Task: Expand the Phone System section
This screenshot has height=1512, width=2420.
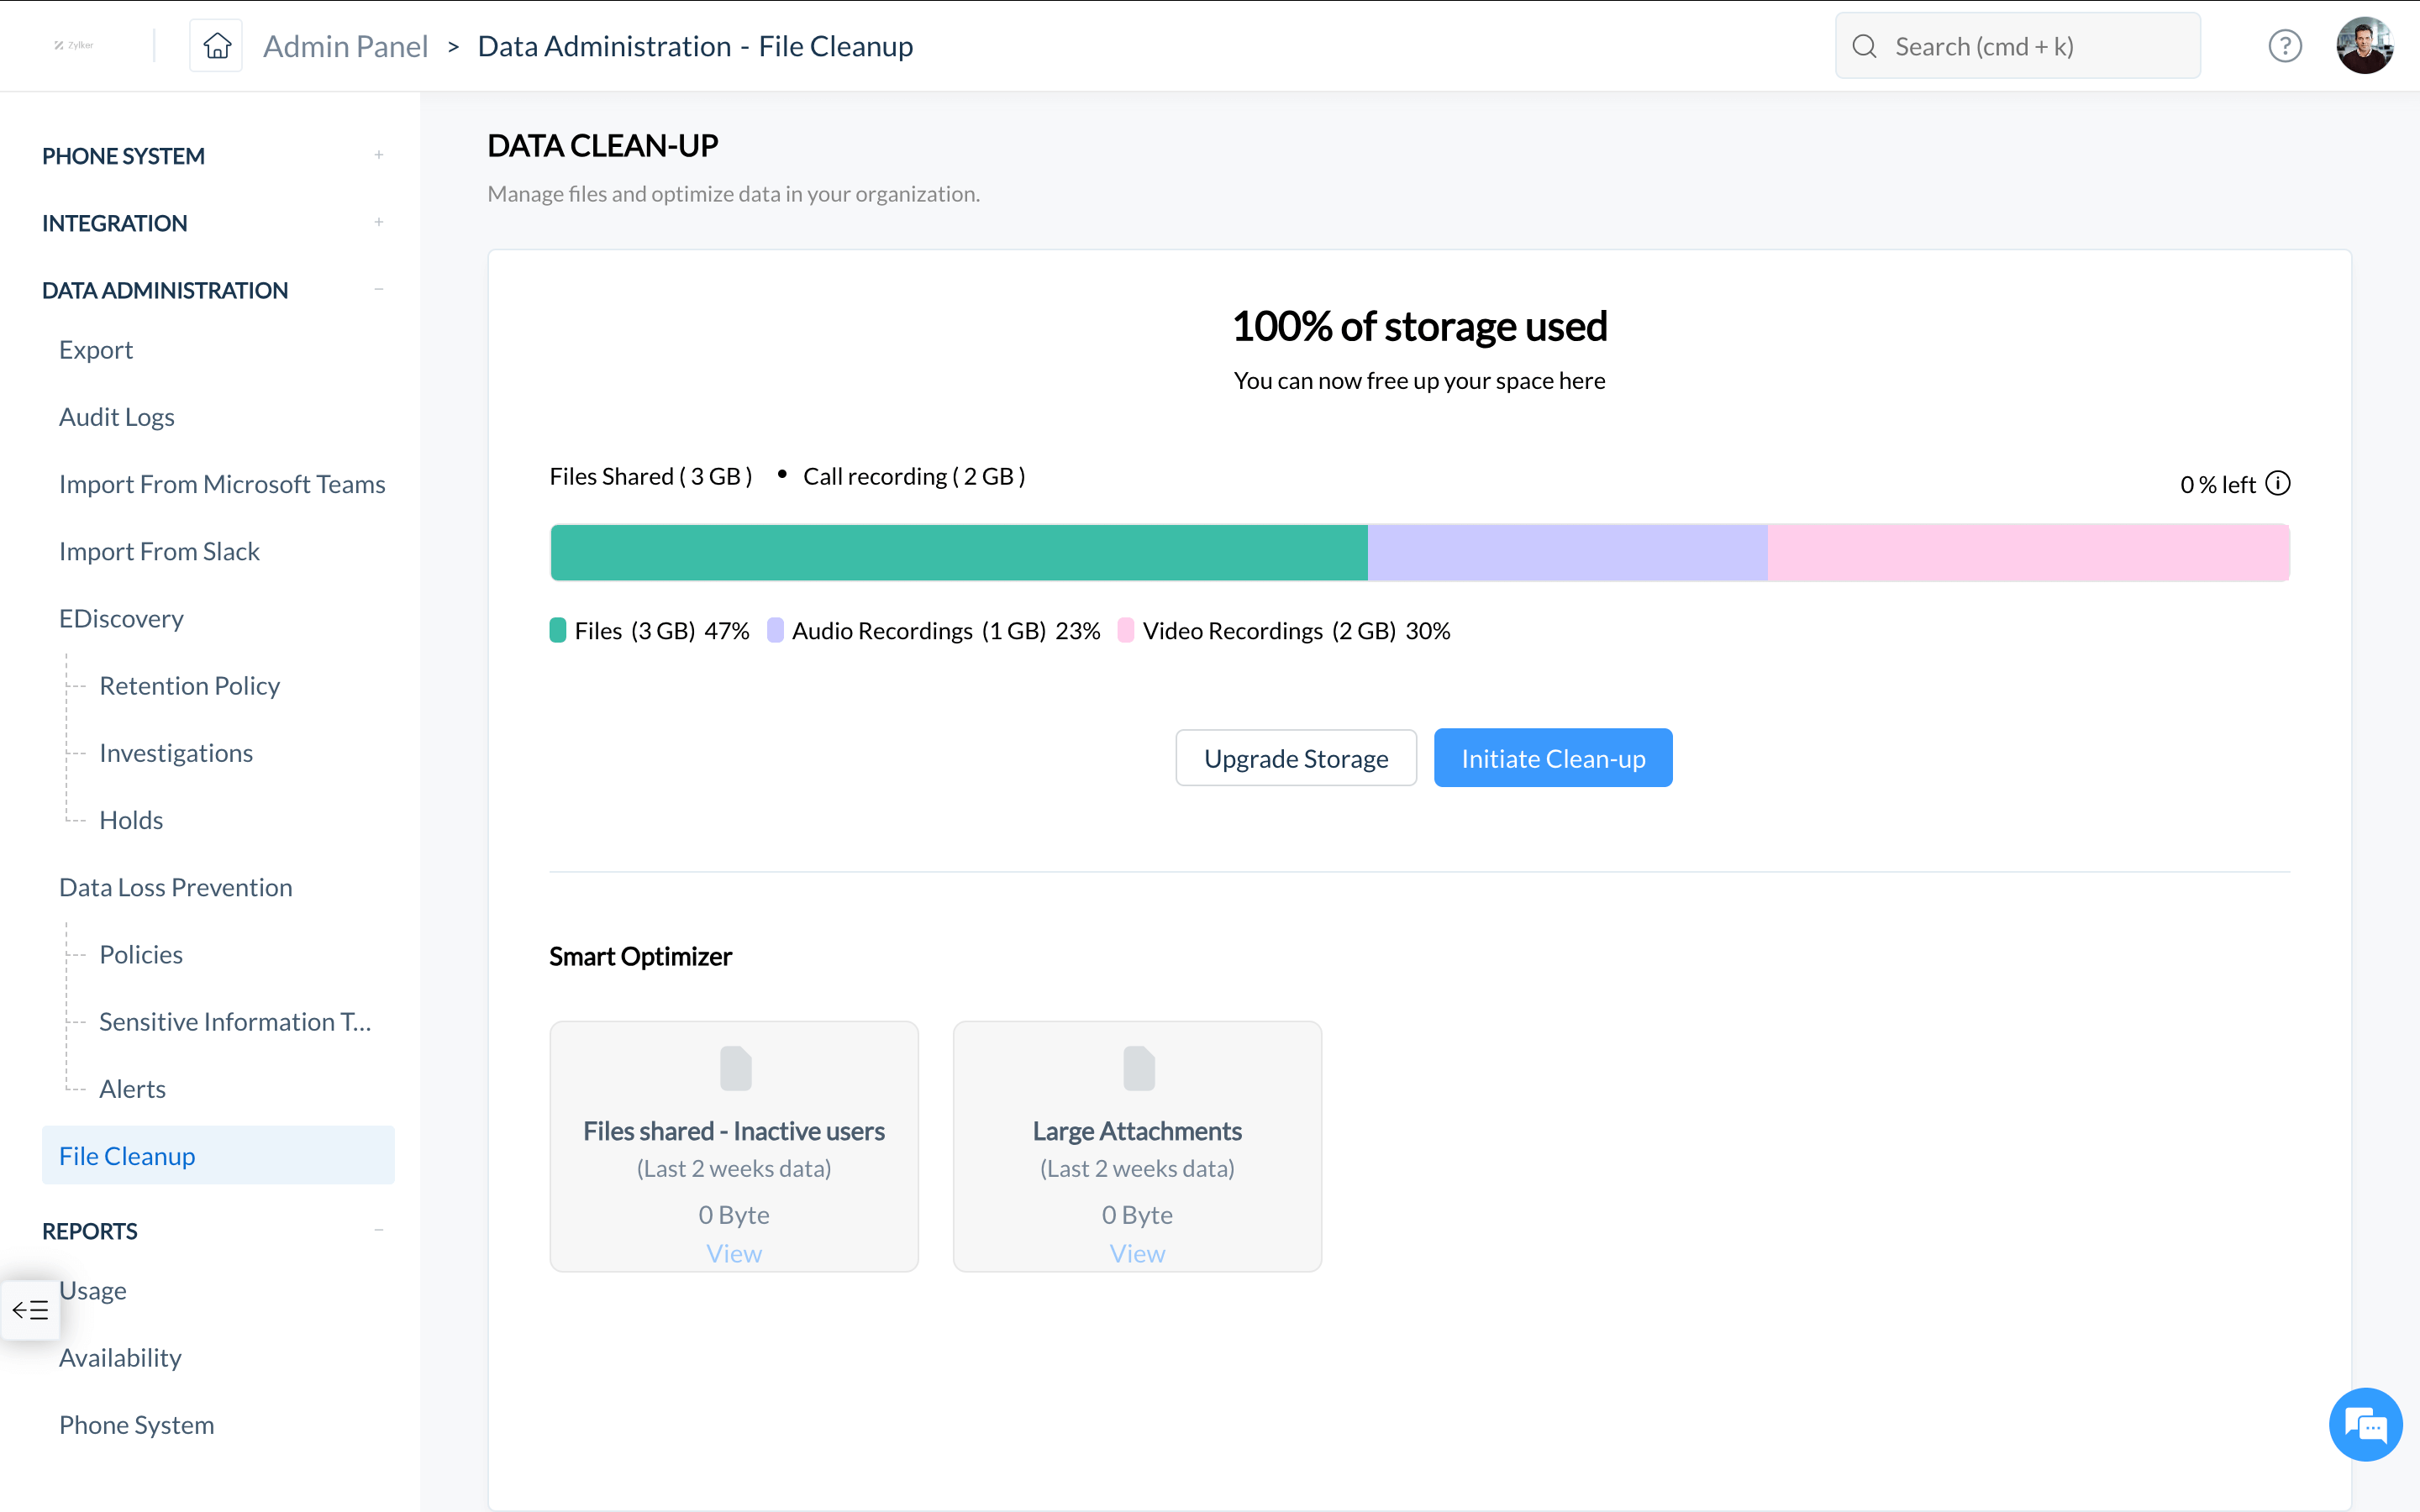Action: [378, 155]
